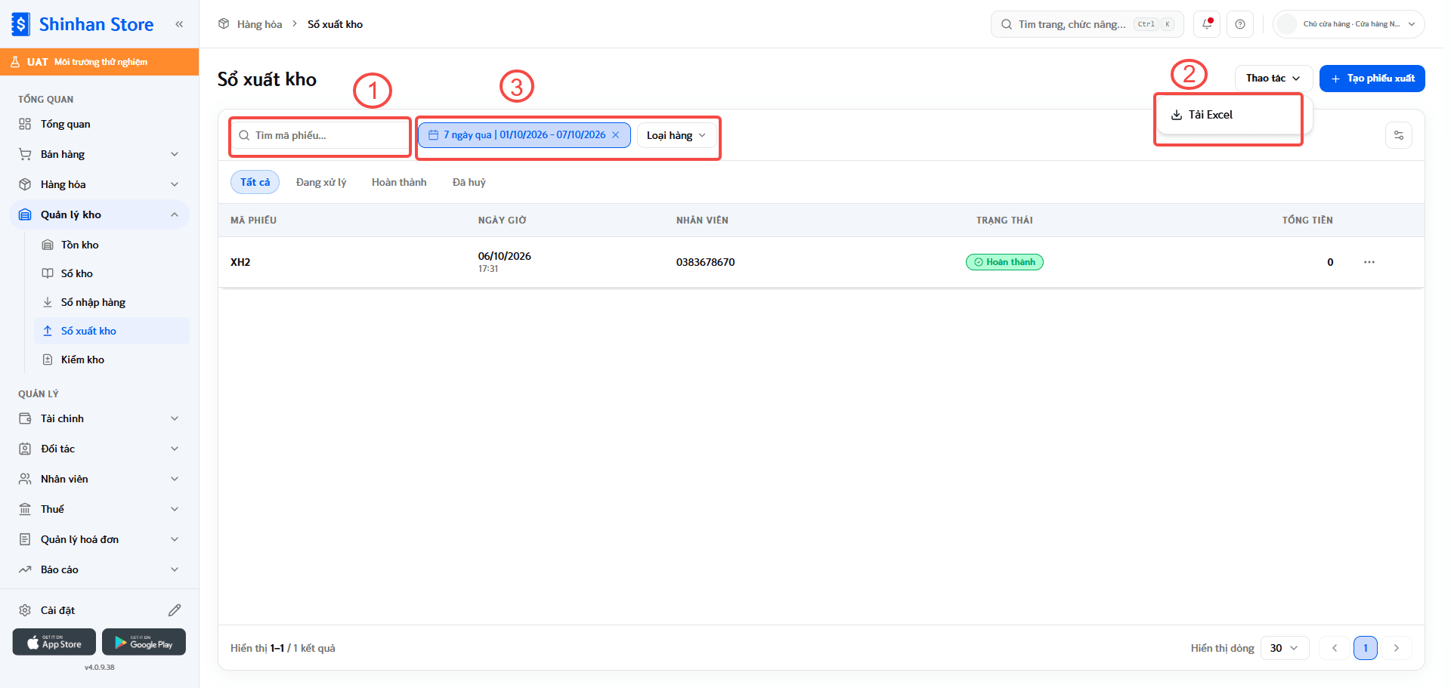
Task: Switch to the Hoàn thành tab
Action: click(x=399, y=182)
